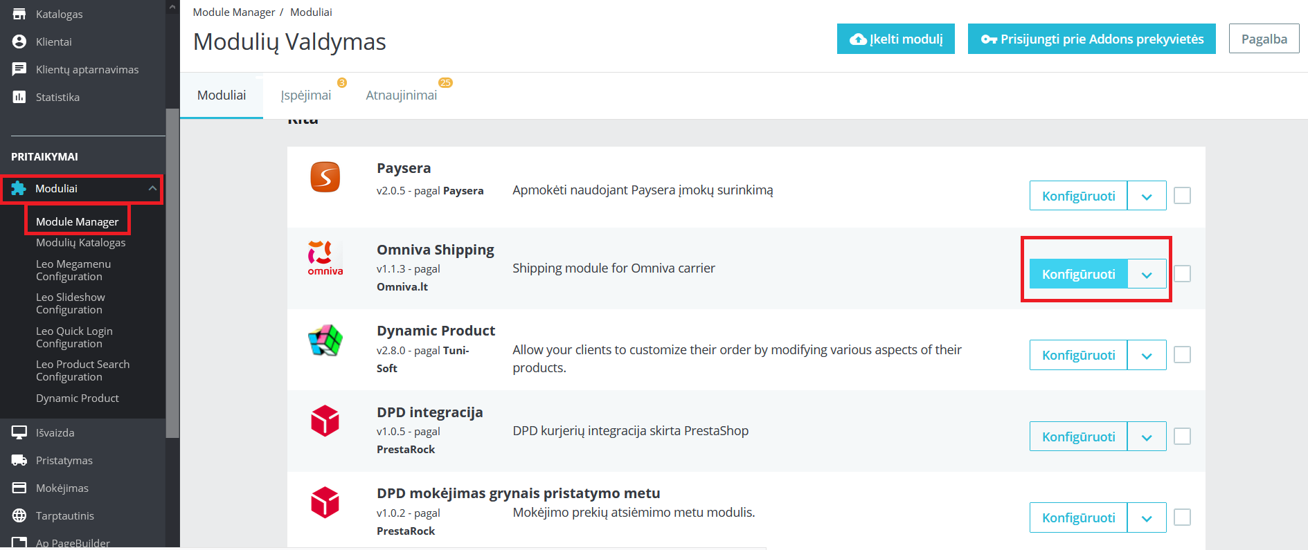This screenshot has height=550, width=1308.
Task: Click the Išvaizda monitor icon
Action: tap(19, 432)
